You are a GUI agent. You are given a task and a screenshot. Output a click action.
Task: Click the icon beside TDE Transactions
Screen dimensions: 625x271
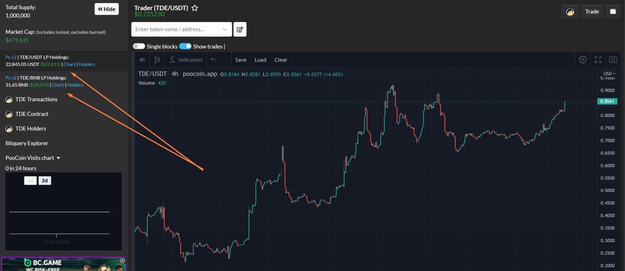point(9,100)
